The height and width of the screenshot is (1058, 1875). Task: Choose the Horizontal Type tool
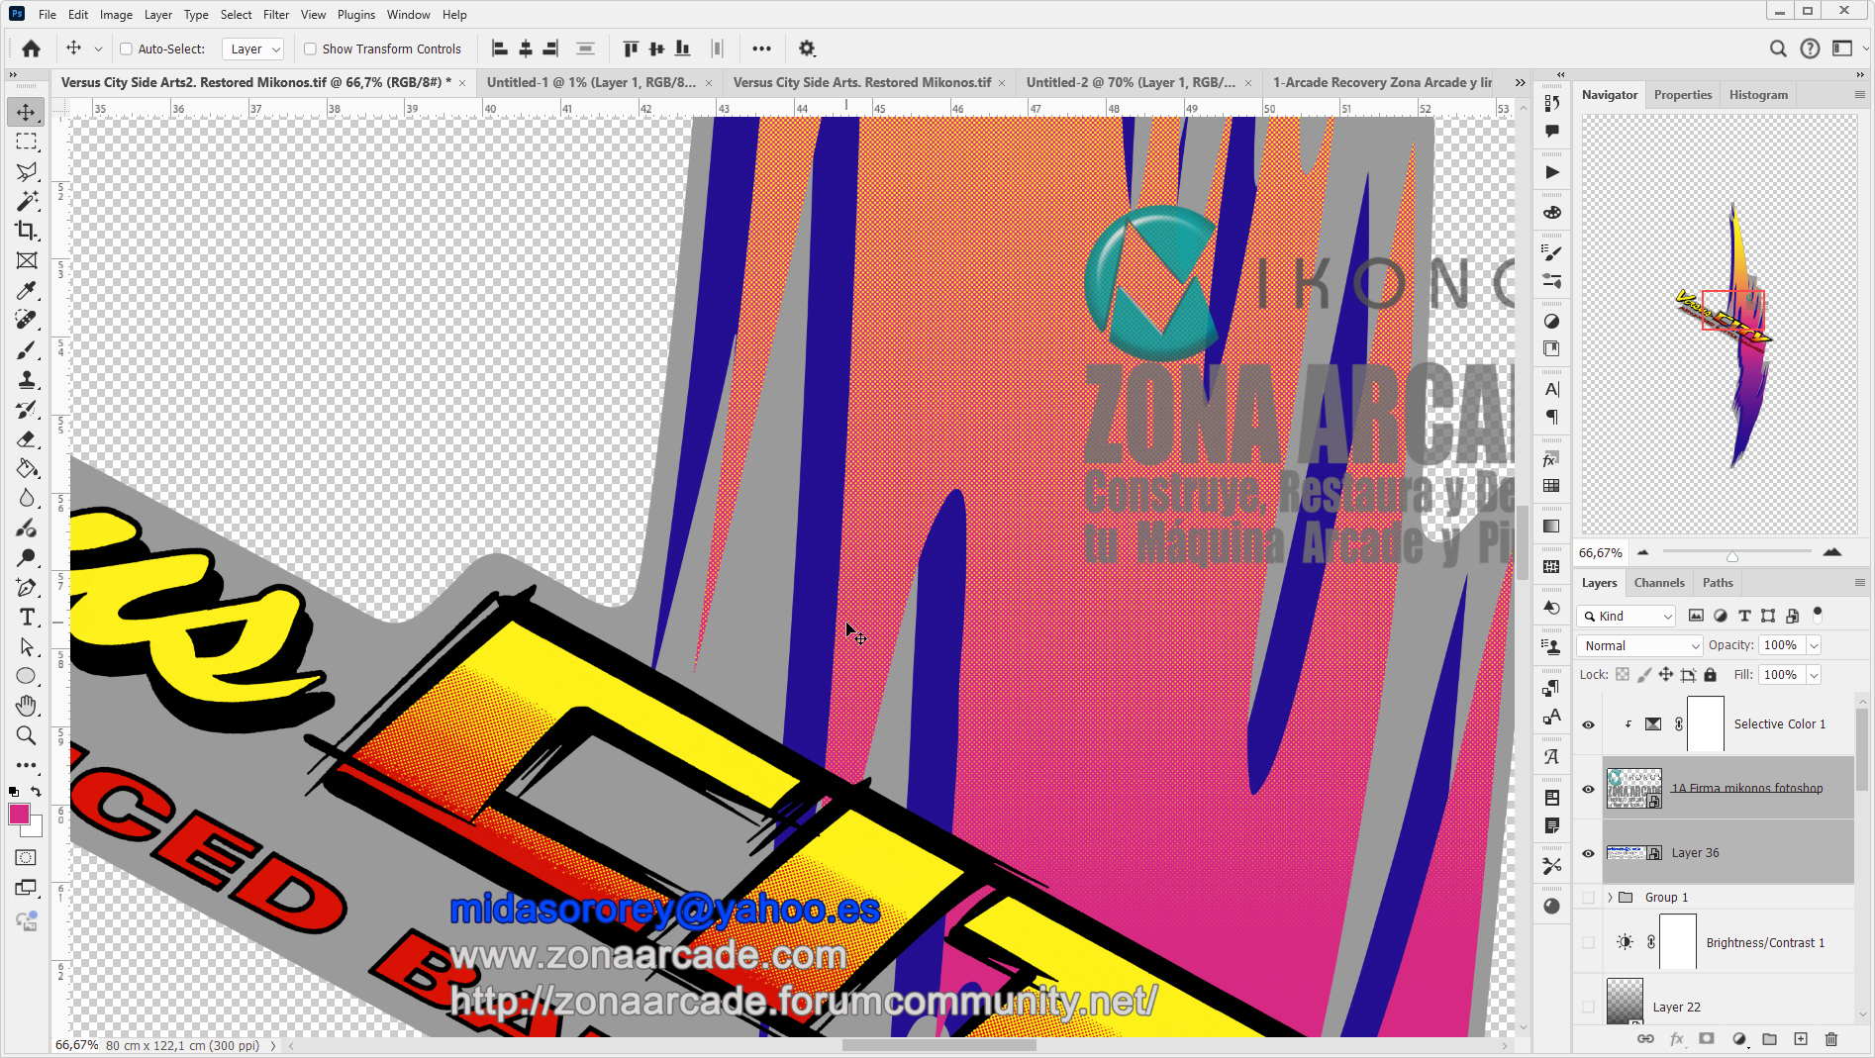[27, 618]
